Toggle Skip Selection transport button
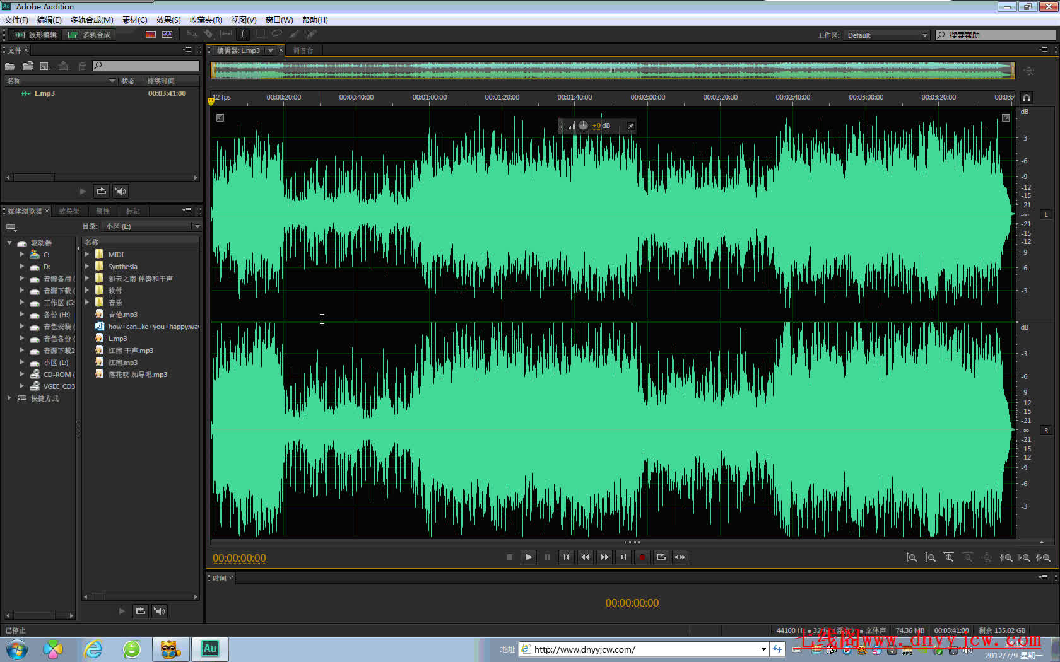 pyautogui.click(x=680, y=557)
